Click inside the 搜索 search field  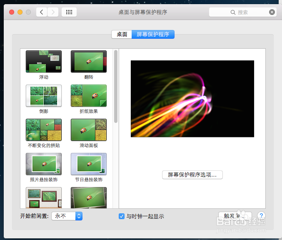point(242,12)
